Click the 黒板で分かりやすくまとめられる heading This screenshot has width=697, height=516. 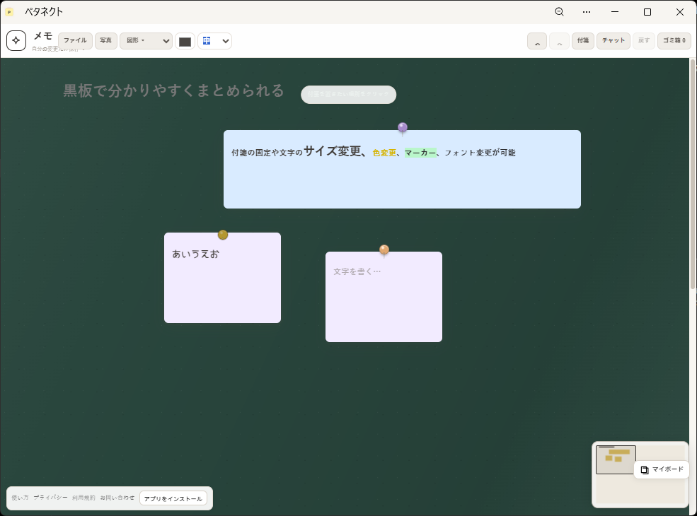(173, 90)
